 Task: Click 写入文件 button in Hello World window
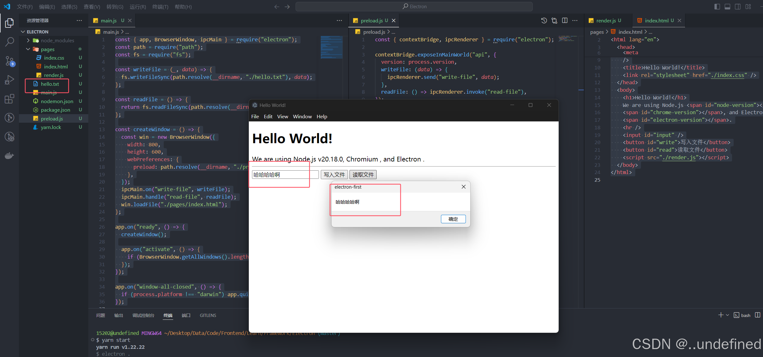pyautogui.click(x=334, y=174)
